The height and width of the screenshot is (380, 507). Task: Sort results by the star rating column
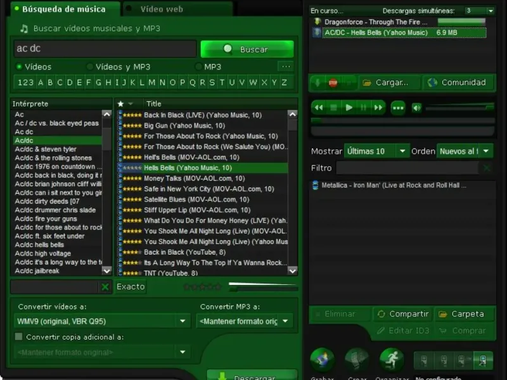120,104
